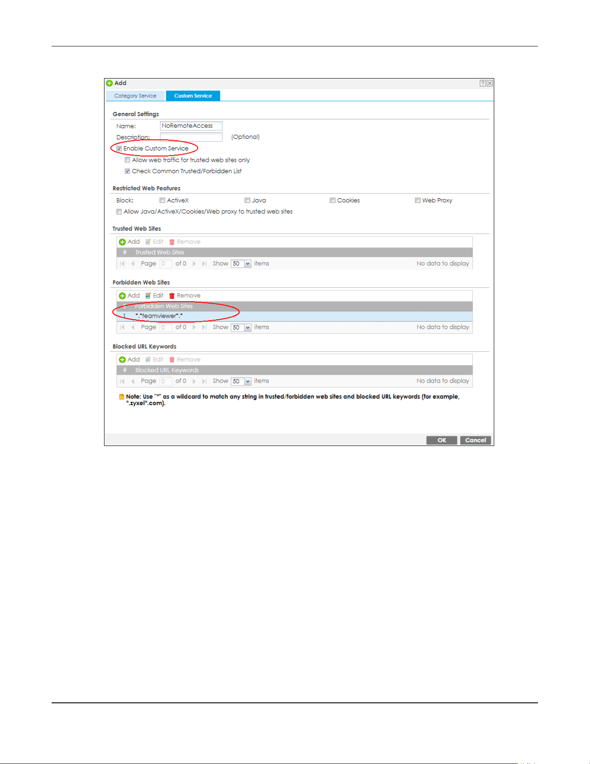Click last page icon in Blocked URL Keywords pager
Viewport: 590px width, 764px height.
coord(204,381)
